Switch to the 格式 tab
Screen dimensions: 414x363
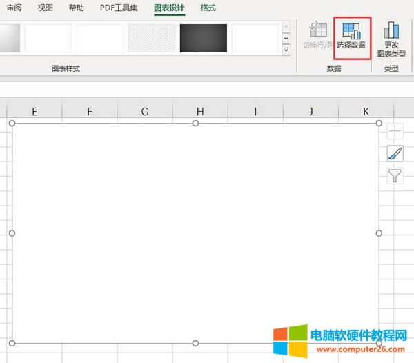point(208,8)
